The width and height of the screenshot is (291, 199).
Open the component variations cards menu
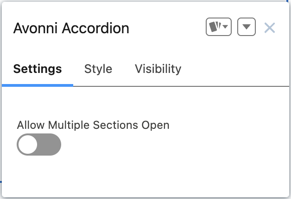[219, 27]
